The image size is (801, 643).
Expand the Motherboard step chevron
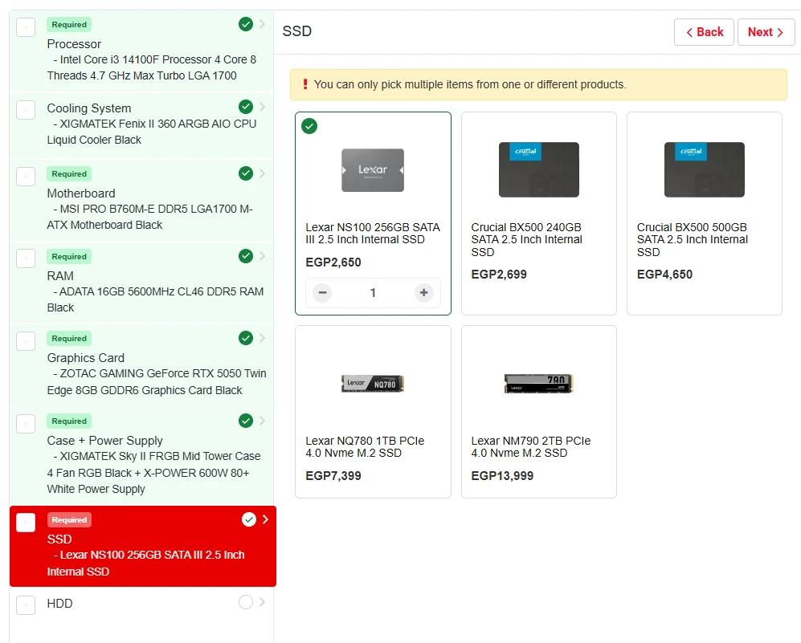(x=262, y=173)
